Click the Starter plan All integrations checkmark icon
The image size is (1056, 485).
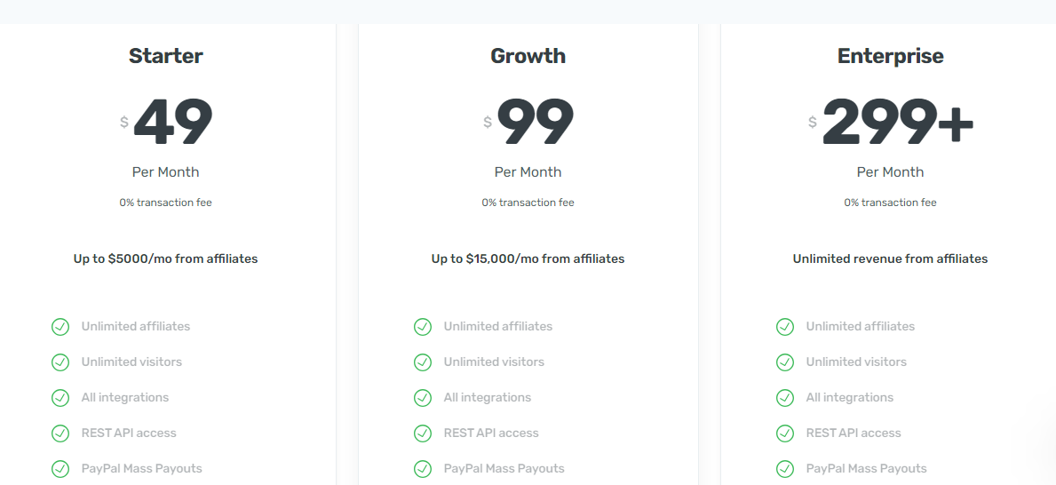pyautogui.click(x=60, y=398)
